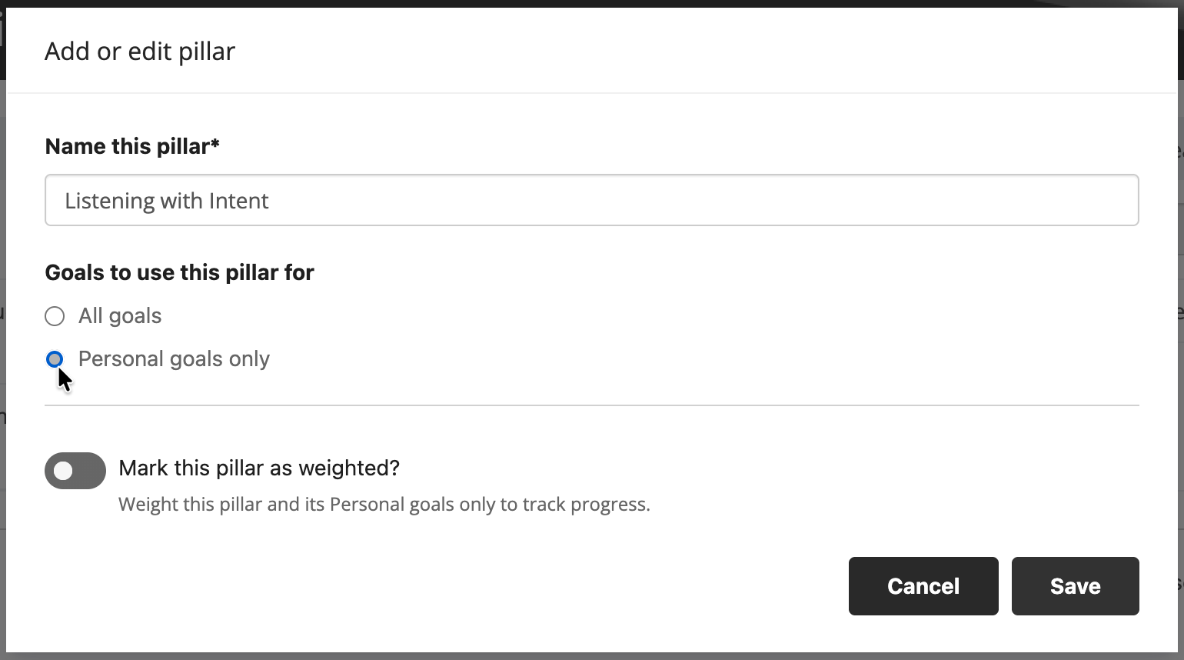This screenshot has height=660, width=1184.
Task: Click the "Name this pillar*" field label
Action: pos(128,146)
